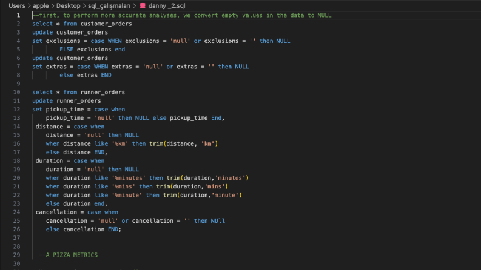
Task: Place cursor in "trim(duration,'minutes')" call
Action: coord(207,178)
